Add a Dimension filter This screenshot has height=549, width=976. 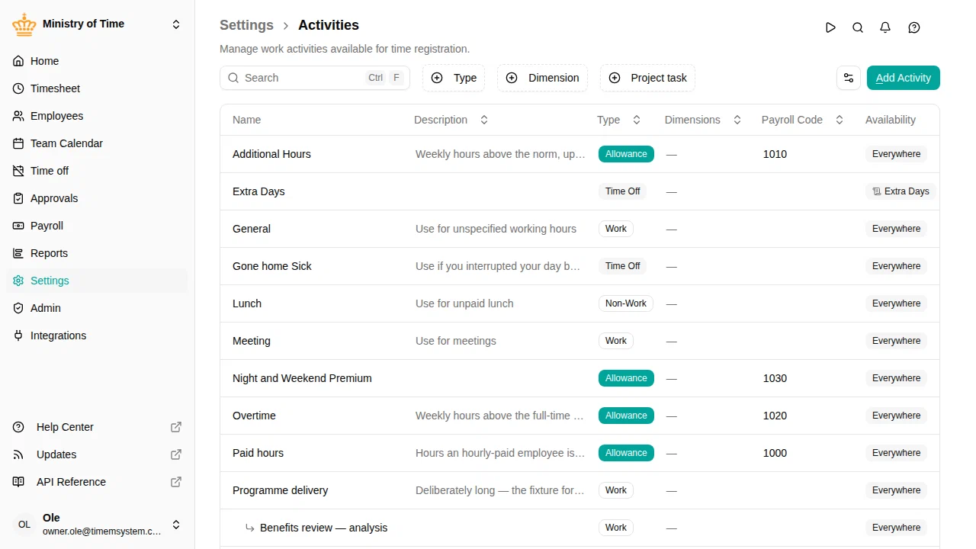542,78
